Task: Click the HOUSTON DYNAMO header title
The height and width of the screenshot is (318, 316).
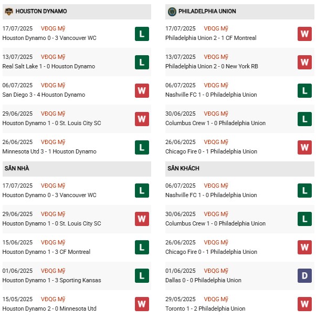Action: point(41,12)
